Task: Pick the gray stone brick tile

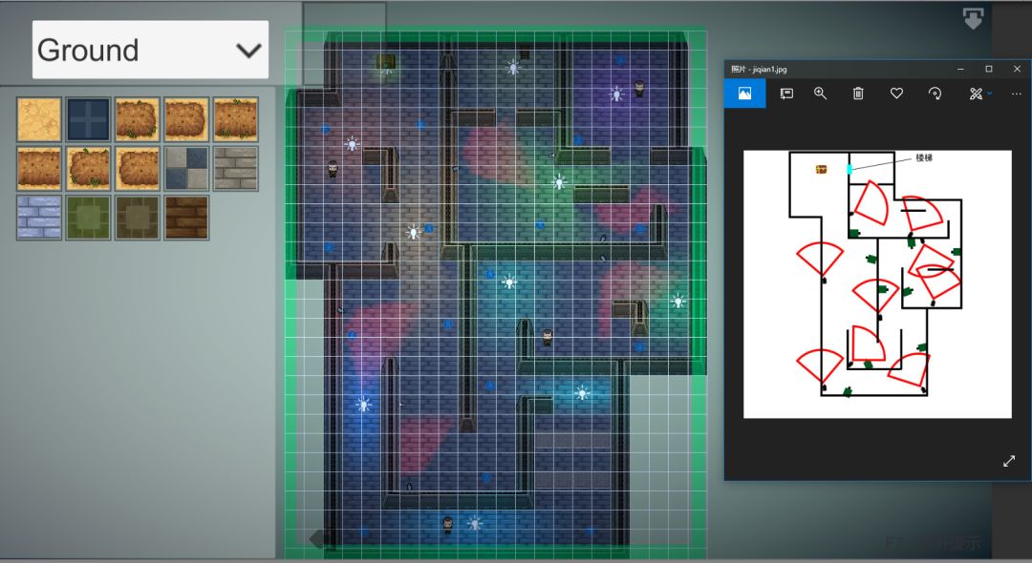Action: (236, 168)
